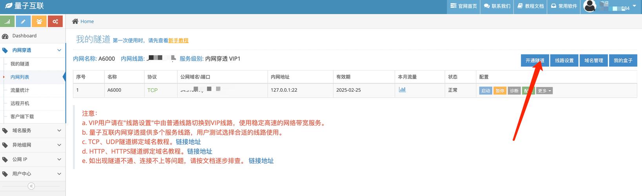Click the 内网穿透 VIP1 service level text
642x196 pixels.
(x=223, y=59)
